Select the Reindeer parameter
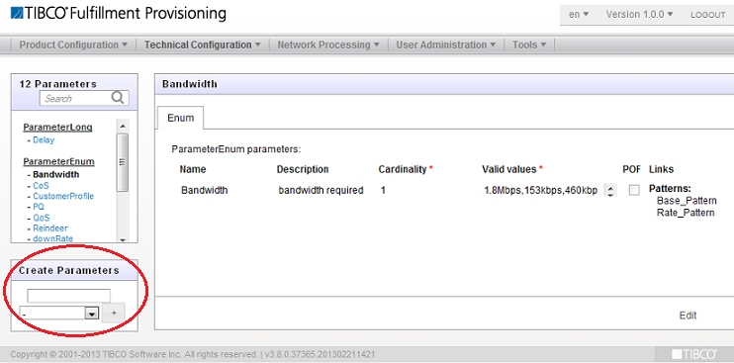 click(50, 228)
